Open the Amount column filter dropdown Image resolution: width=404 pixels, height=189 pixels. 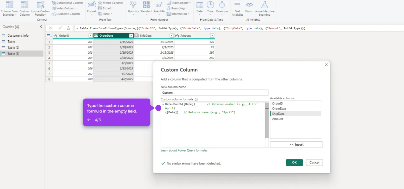click(x=212, y=36)
